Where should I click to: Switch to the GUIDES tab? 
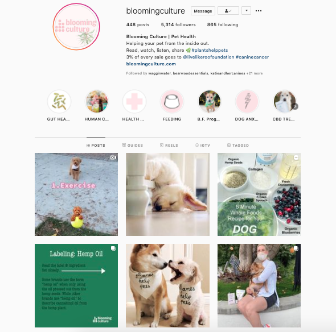point(133,146)
